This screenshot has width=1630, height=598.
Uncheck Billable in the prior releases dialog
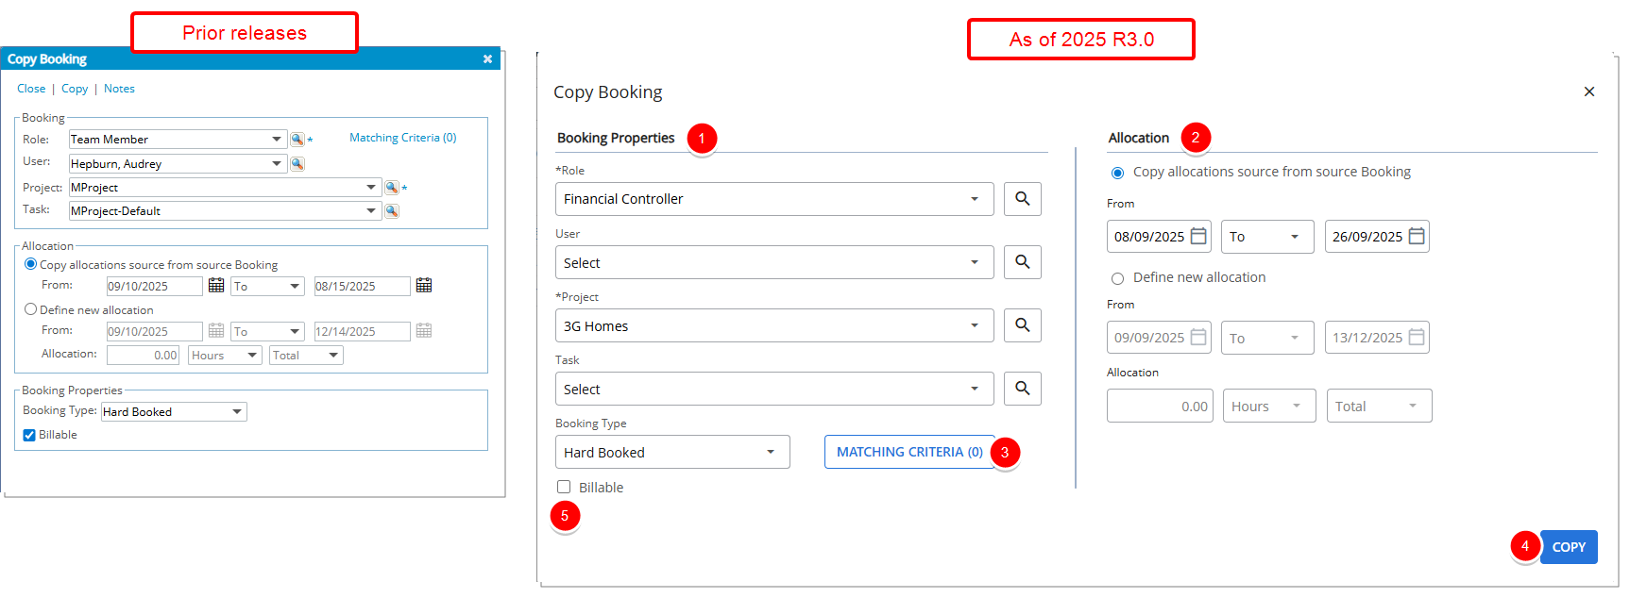[28, 434]
